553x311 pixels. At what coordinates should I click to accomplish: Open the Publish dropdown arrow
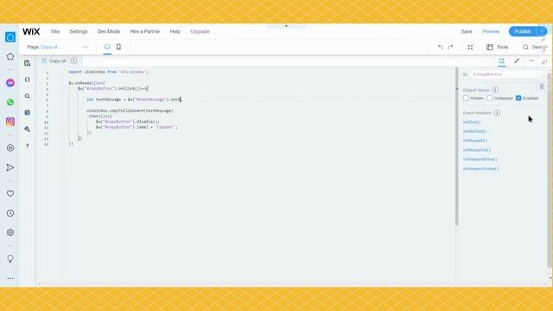click(x=542, y=31)
